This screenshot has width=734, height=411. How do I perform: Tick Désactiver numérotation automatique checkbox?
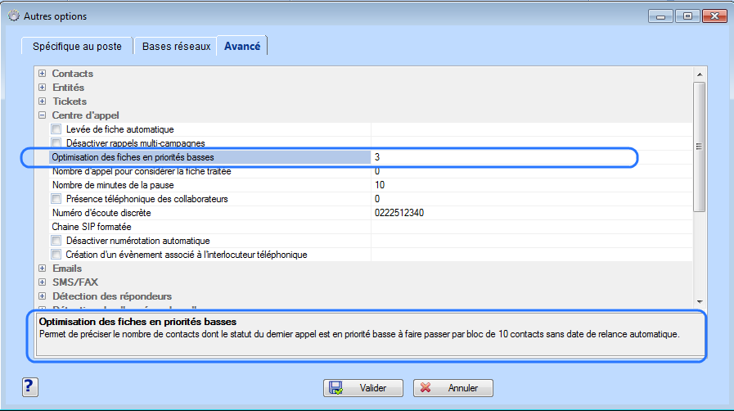click(x=56, y=240)
